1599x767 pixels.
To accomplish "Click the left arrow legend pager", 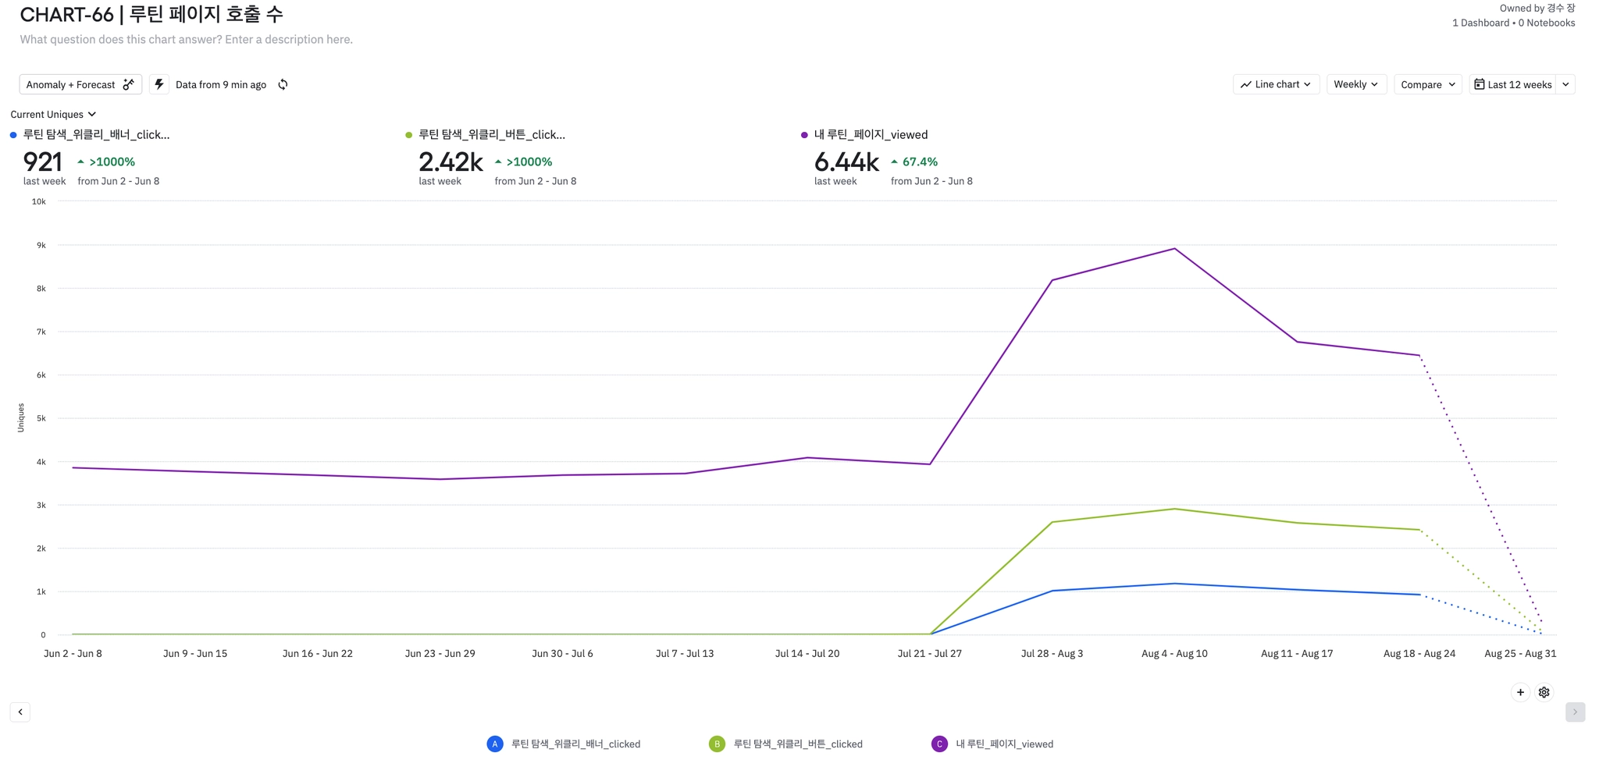I will (20, 712).
